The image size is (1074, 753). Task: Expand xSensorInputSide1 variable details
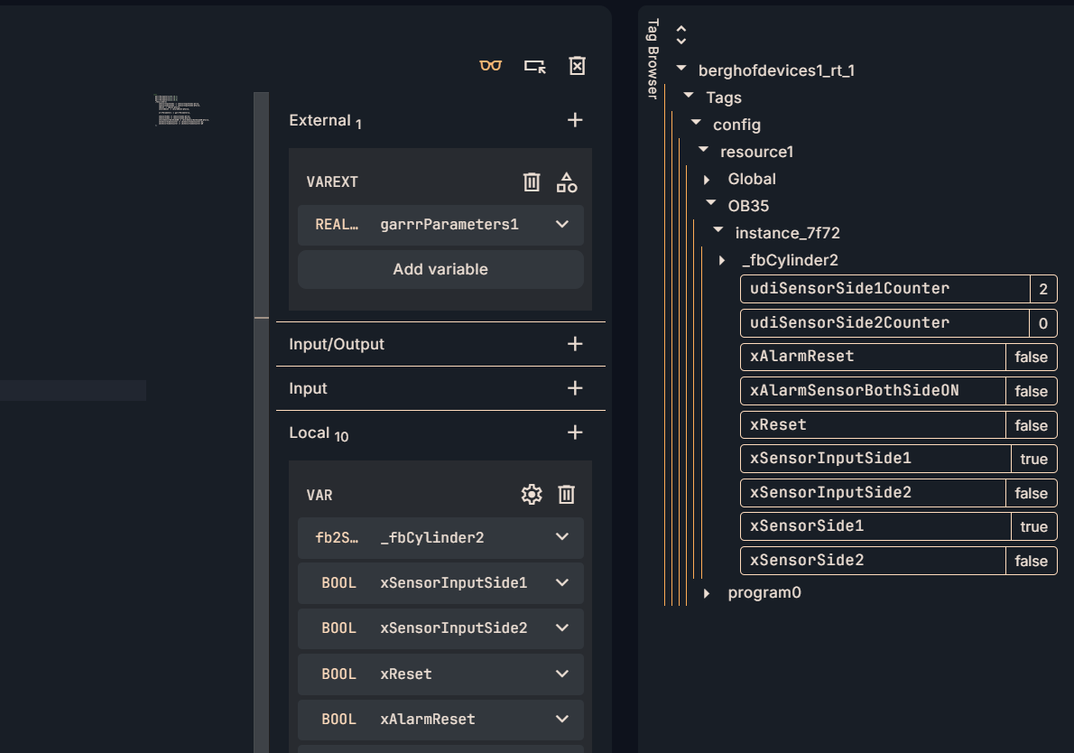point(562,583)
